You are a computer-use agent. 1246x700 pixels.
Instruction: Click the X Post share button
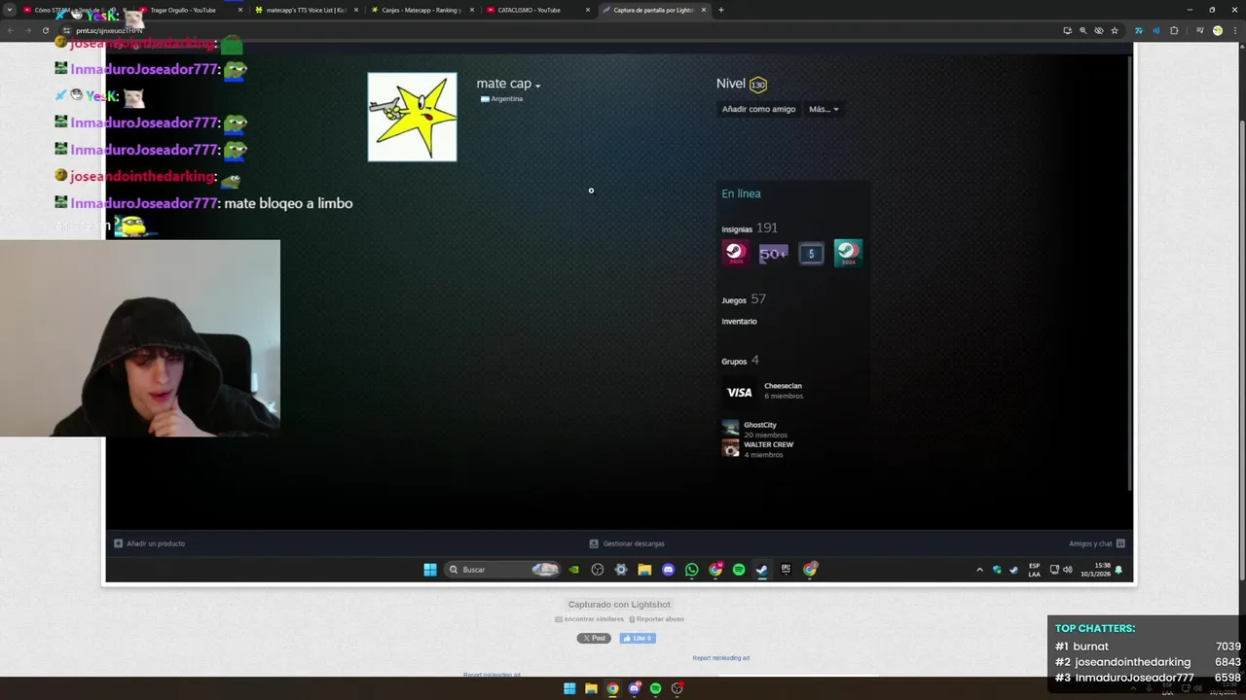594,638
